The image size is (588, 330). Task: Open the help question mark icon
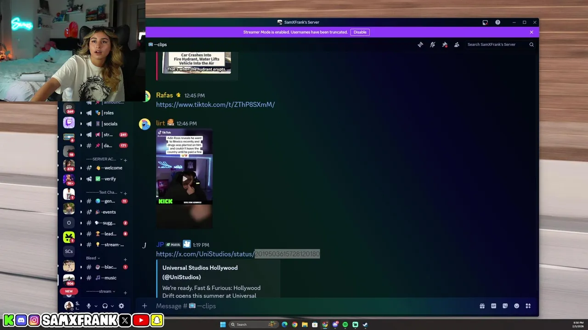point(498,22)
